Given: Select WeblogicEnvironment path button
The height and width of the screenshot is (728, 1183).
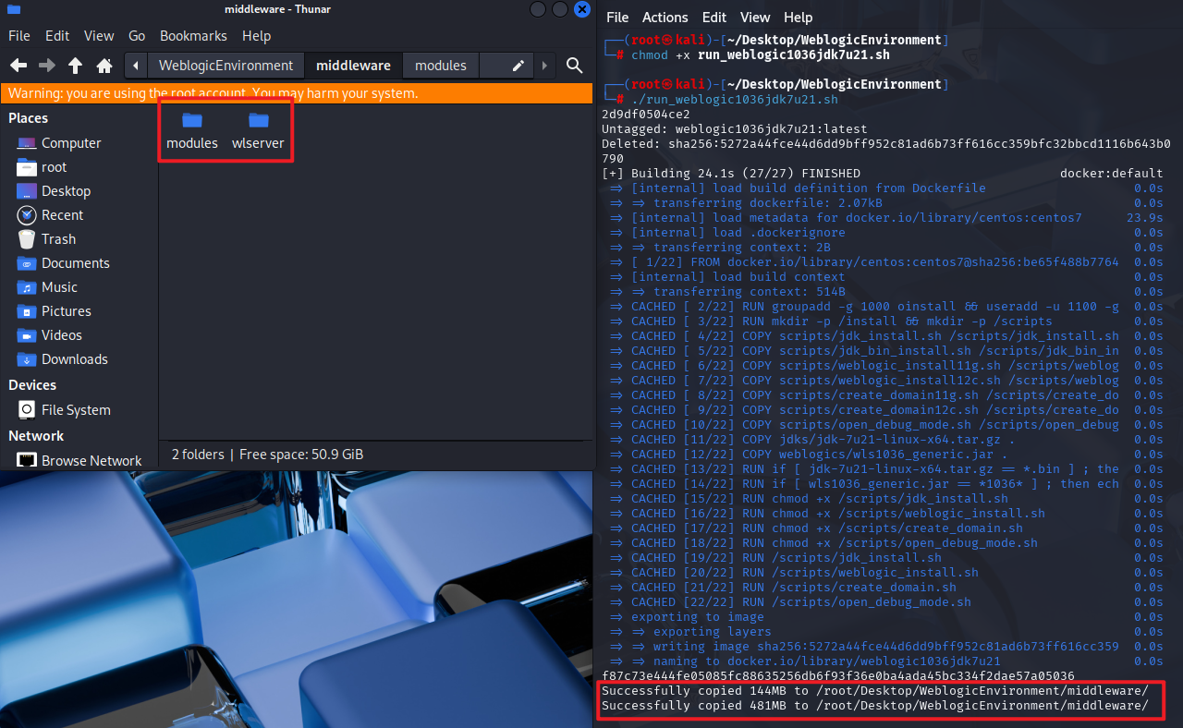Looking at the screenshot, I should pyautogui.click(x=226, y=66).
